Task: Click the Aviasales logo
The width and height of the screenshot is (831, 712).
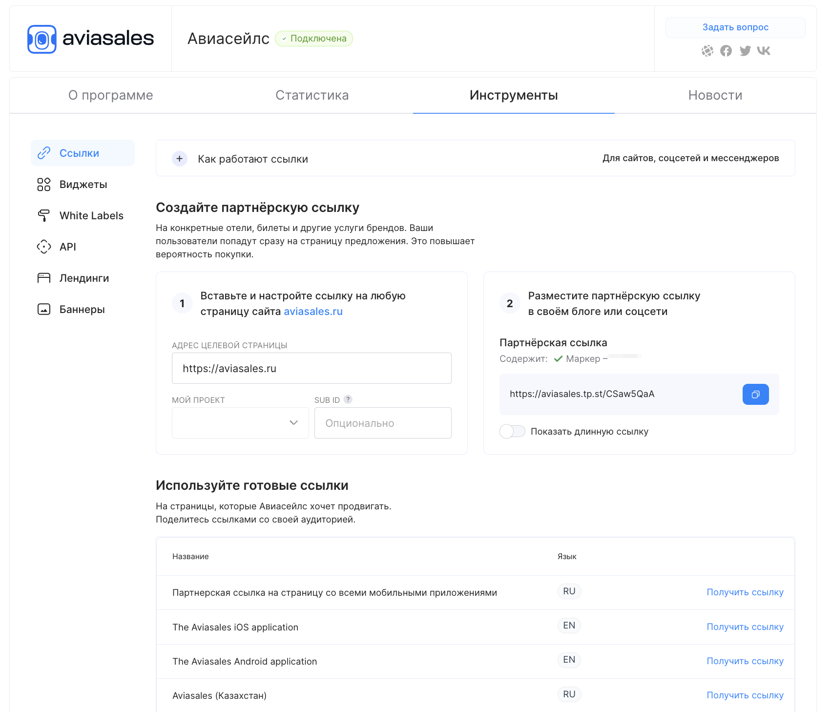Action: [x=91, y=39]
